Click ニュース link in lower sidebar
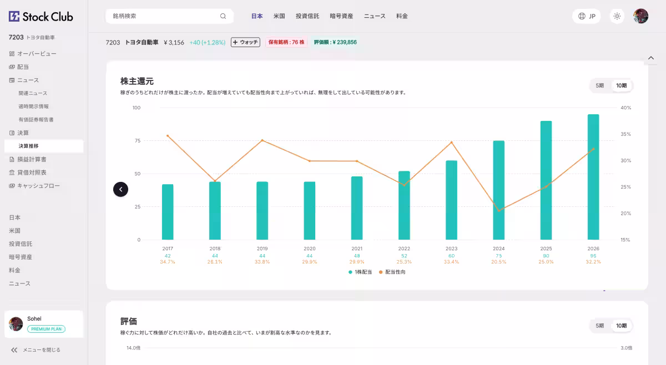Image resolution: width=666 pixels, height=365 pixels. [19, 283]
